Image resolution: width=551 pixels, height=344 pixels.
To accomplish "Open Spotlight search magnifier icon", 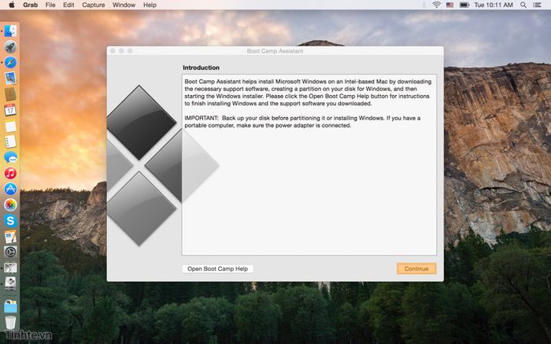I will pos(523,5).
